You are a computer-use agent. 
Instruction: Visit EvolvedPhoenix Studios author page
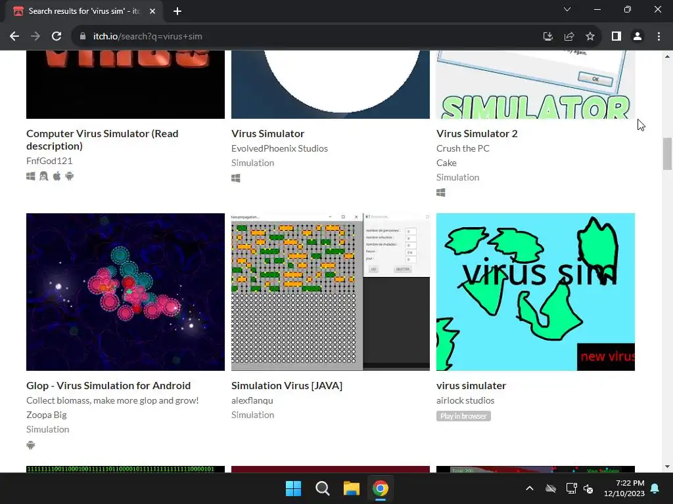click(x=279, y=148)
